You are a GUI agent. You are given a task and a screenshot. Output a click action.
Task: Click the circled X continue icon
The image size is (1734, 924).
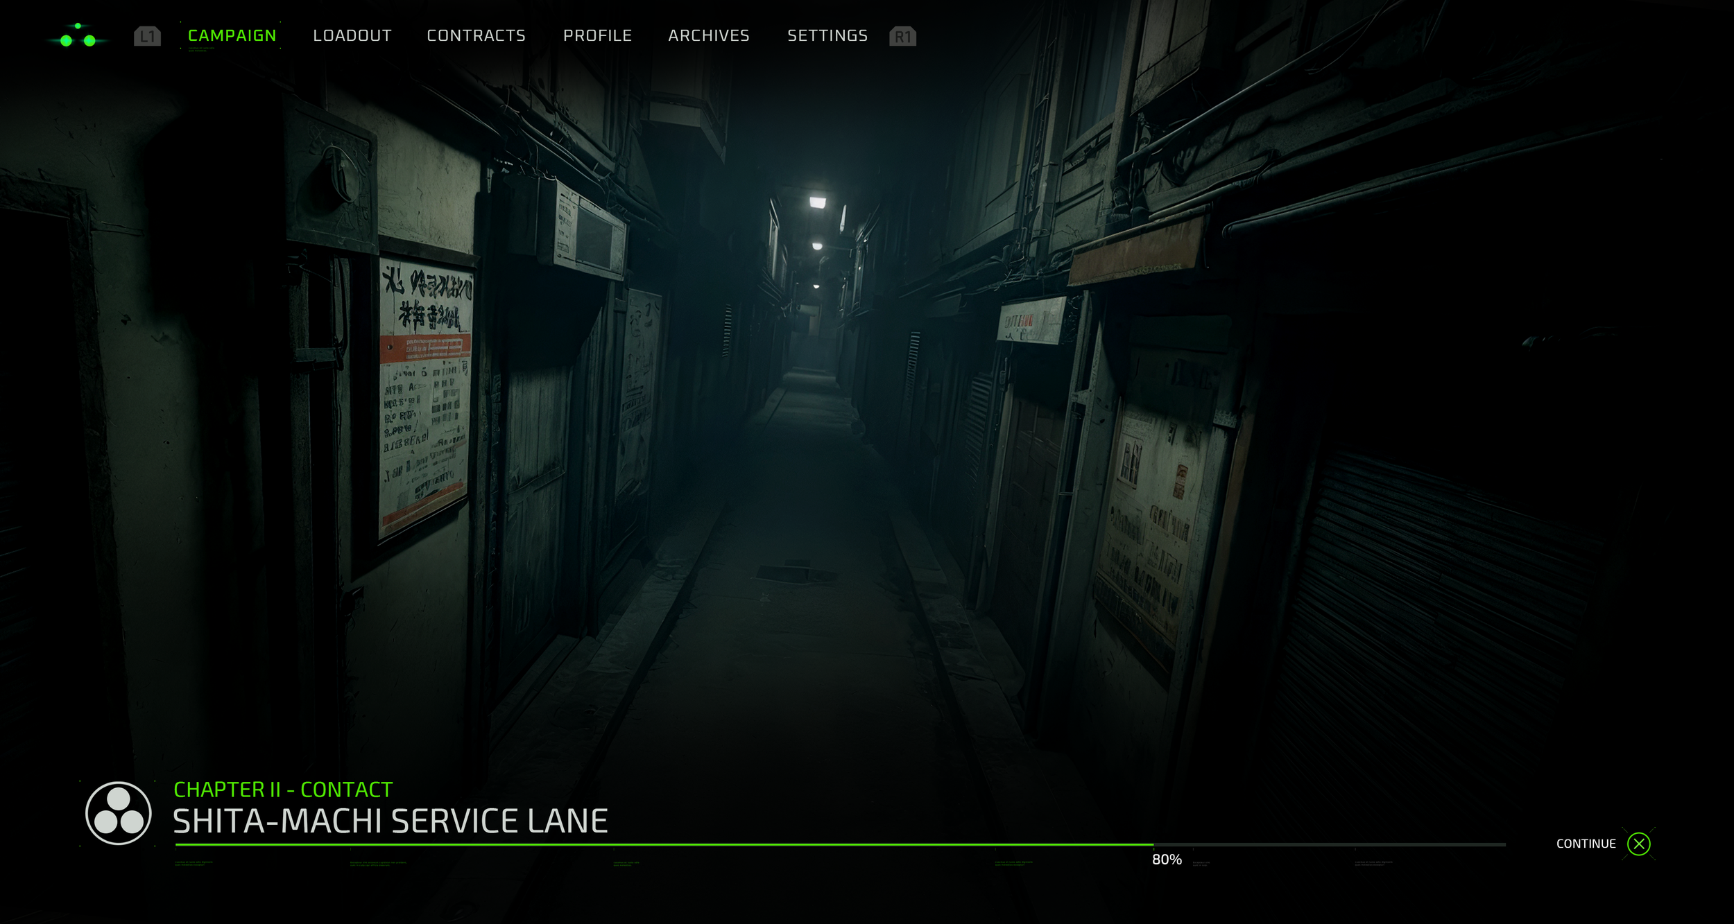pos(1639,844)
